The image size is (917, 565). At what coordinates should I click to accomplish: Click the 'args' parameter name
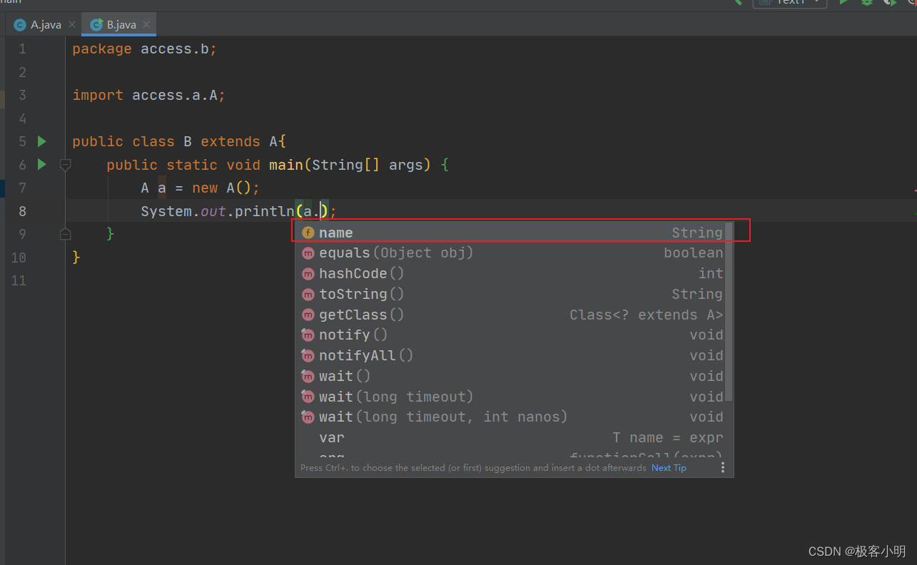click(406, 165)
